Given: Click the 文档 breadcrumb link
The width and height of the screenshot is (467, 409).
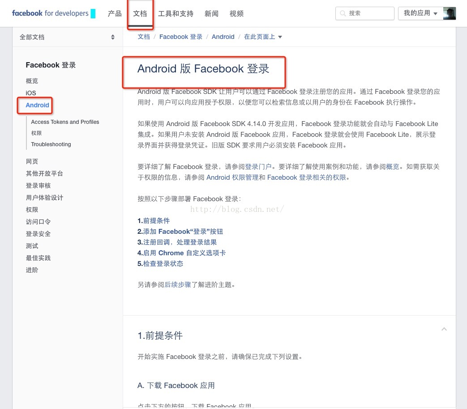Looking at the screenshot, I should [144, 37].
